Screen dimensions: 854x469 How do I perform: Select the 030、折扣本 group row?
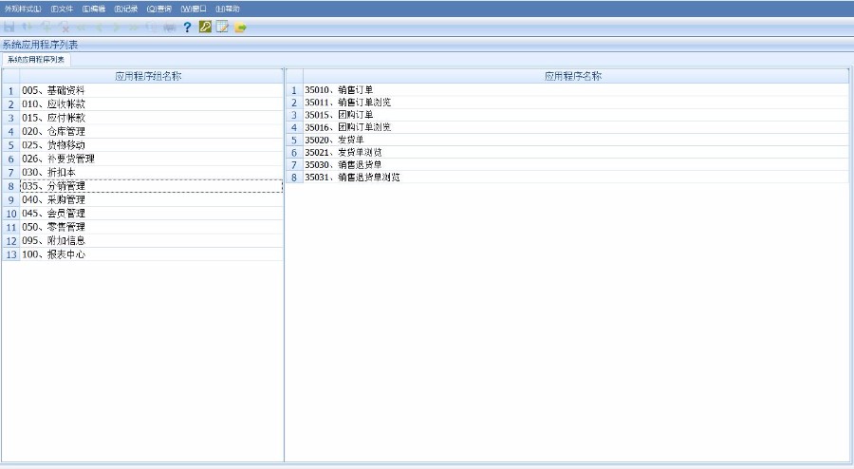[152, 172]
